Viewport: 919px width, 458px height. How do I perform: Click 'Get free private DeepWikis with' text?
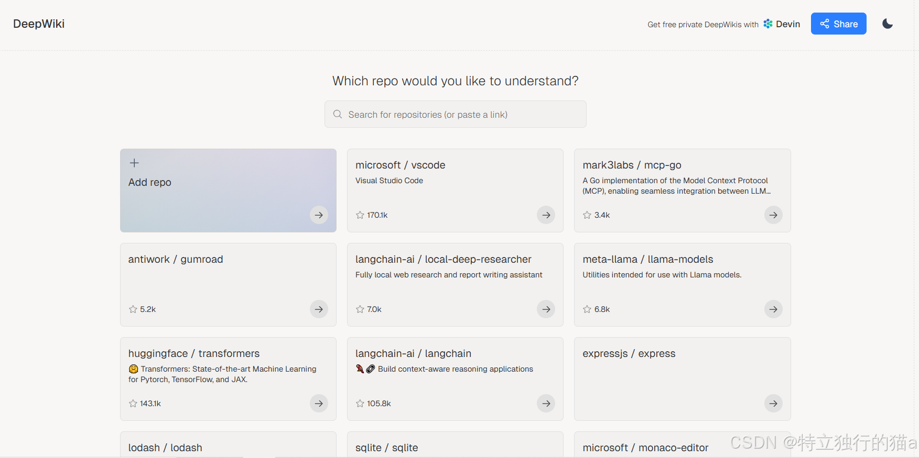click(703, 25)
